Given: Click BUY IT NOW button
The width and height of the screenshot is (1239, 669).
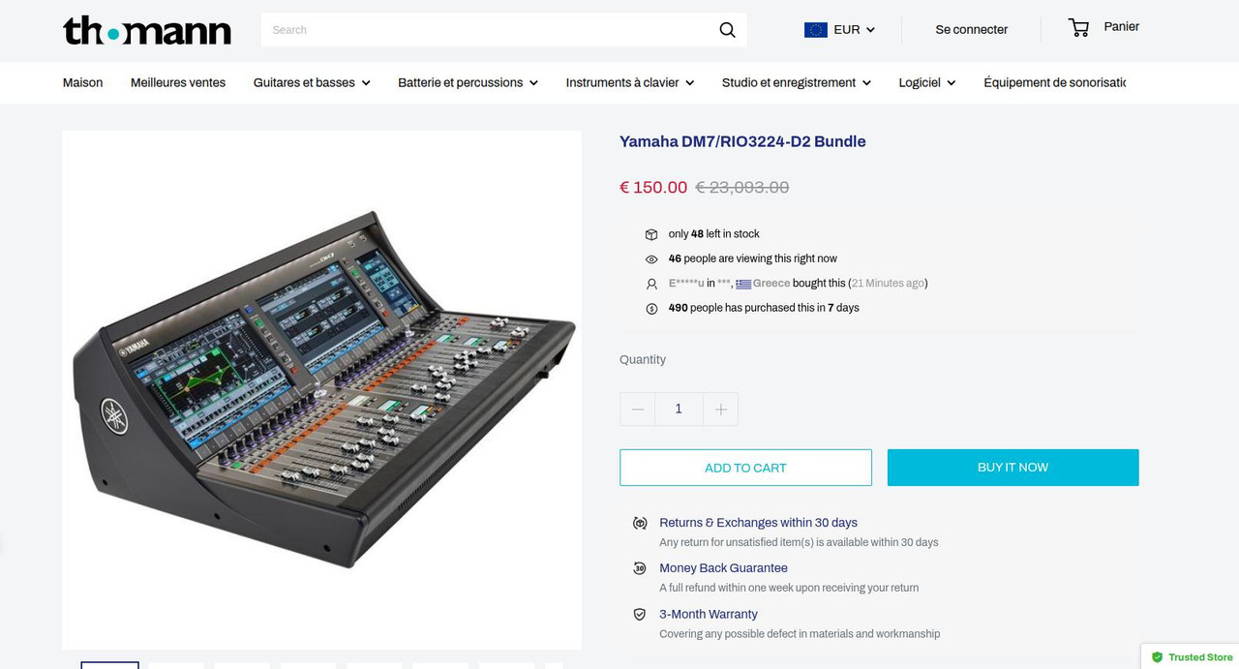Looking at the screenshot, I should [1012, 468].
